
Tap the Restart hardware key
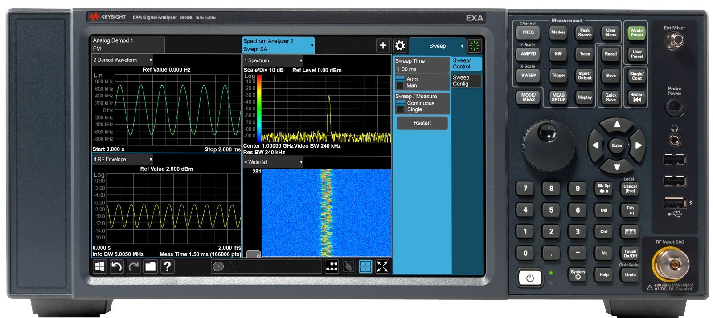[x=637, y=97]
